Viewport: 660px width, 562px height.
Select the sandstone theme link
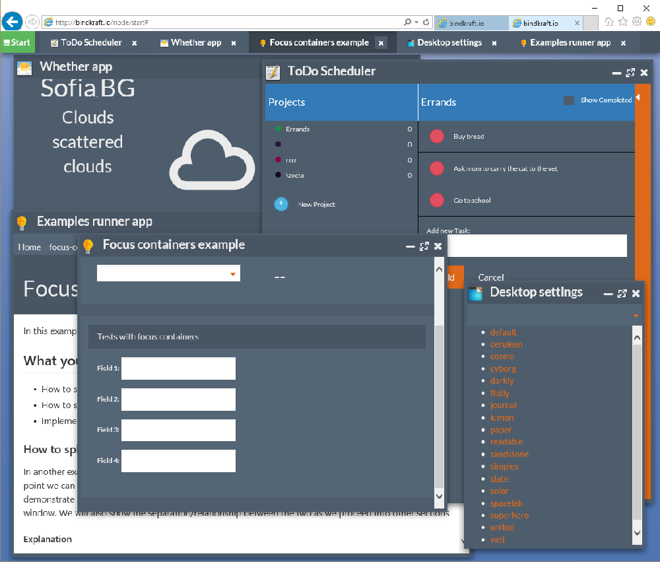point(510,454)
